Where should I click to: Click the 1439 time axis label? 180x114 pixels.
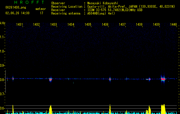(156, 24)
